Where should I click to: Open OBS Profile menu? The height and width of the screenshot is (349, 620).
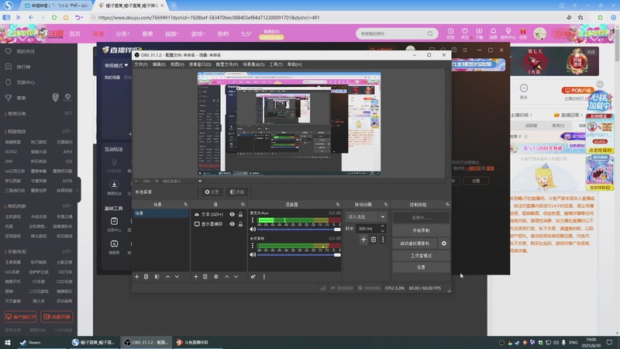[227, 64]
